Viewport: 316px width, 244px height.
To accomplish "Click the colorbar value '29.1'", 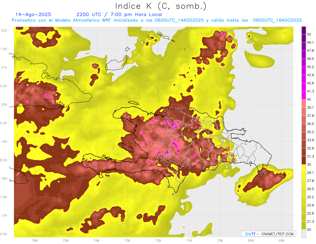I will (310, 173).
